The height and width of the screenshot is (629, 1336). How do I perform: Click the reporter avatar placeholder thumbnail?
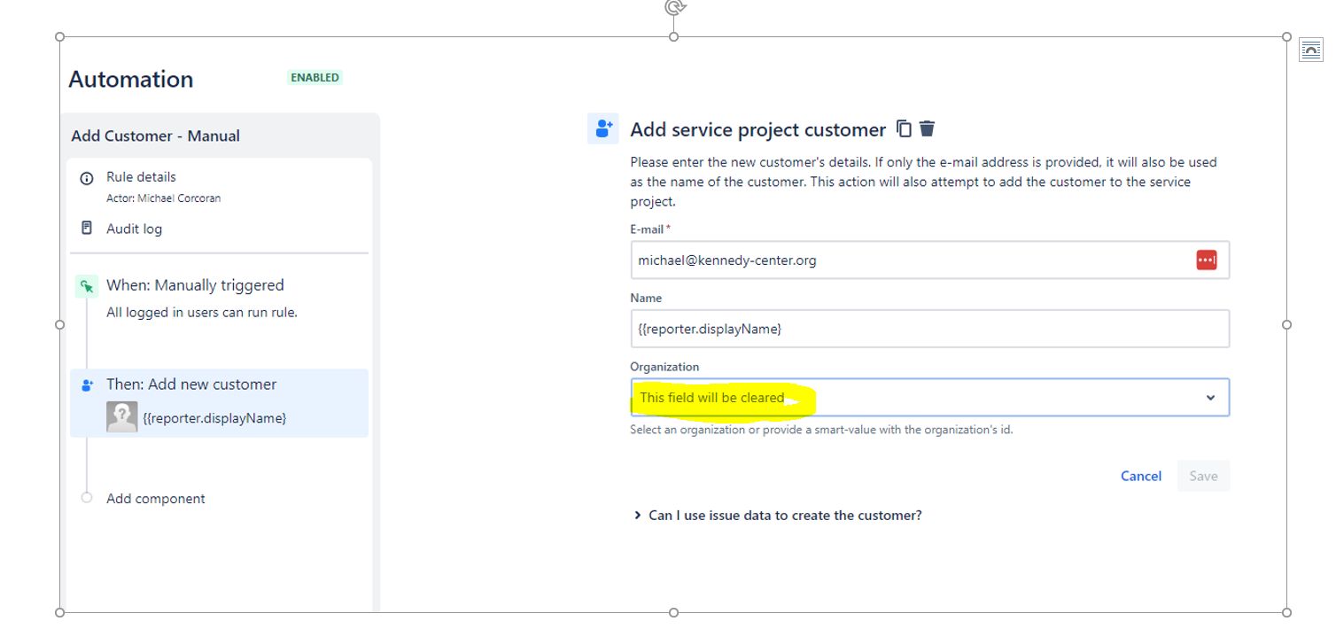pos(121,416)
